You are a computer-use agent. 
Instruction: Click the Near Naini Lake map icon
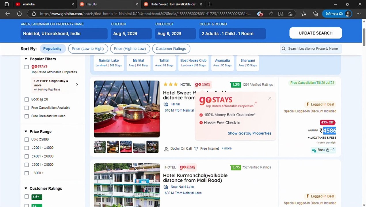(x=166, y=187)
